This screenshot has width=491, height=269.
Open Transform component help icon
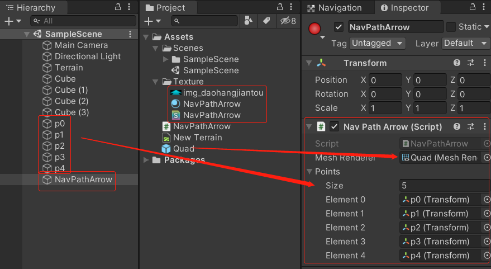pyautogui.click(x=457, y=63)
